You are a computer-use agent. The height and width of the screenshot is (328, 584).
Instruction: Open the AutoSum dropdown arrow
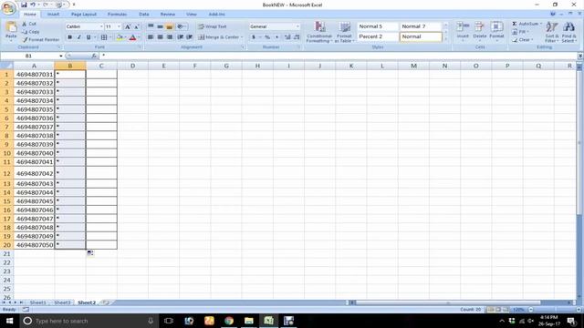tap(541, 24)
